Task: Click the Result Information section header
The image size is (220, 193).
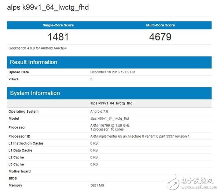Action: click(33, 62)
